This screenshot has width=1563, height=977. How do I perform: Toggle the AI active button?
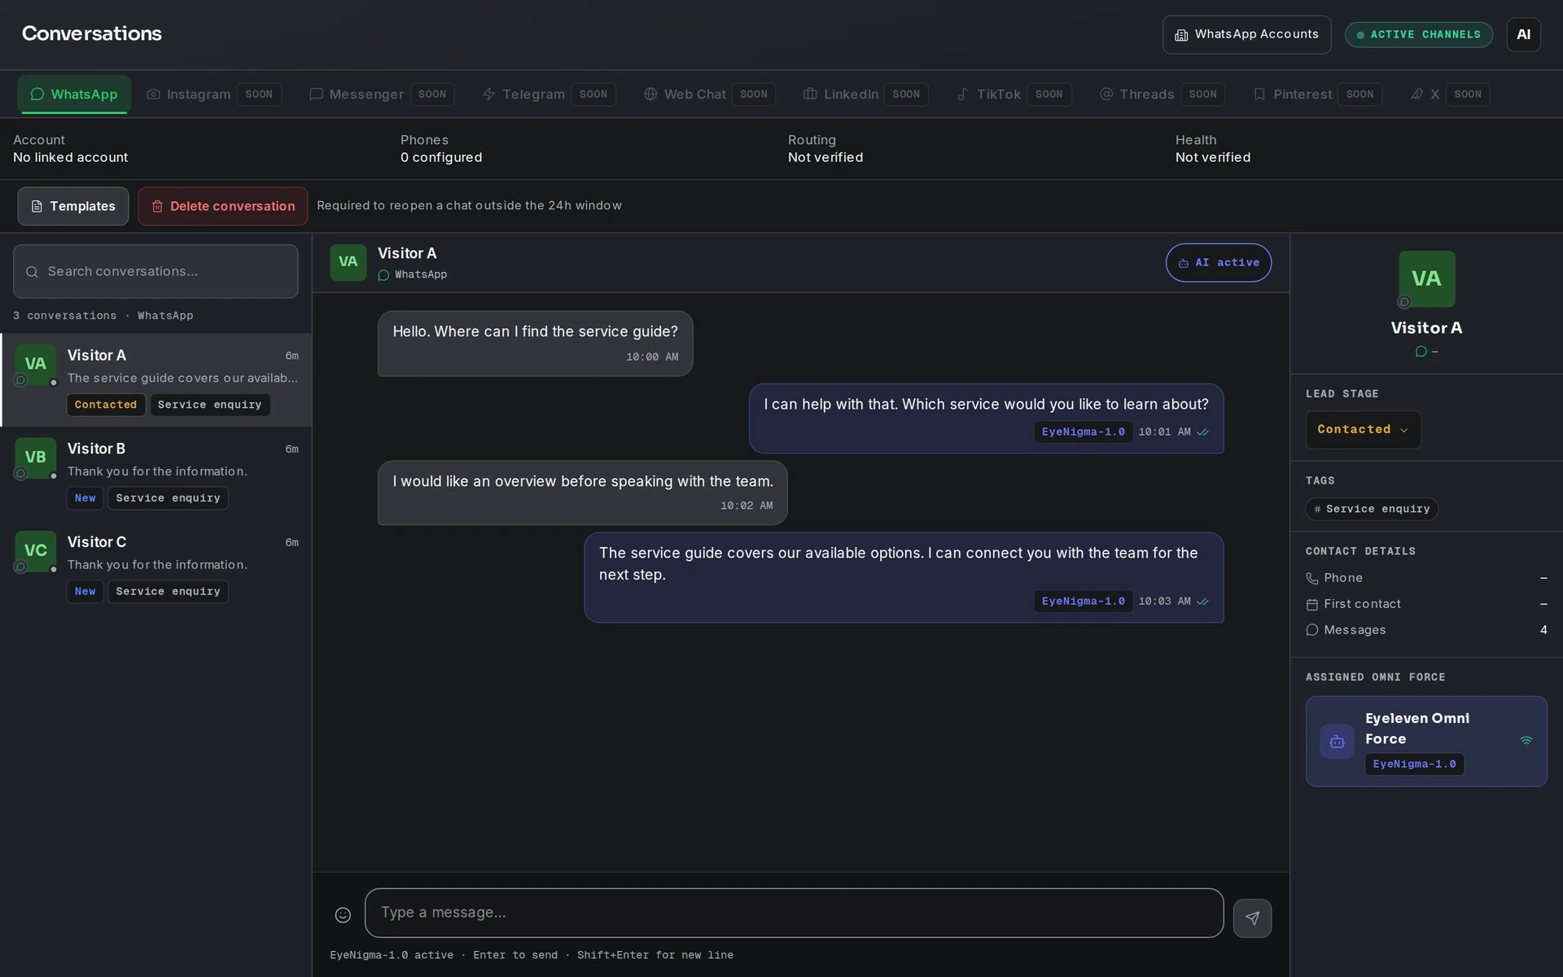tap(1219, 263)
